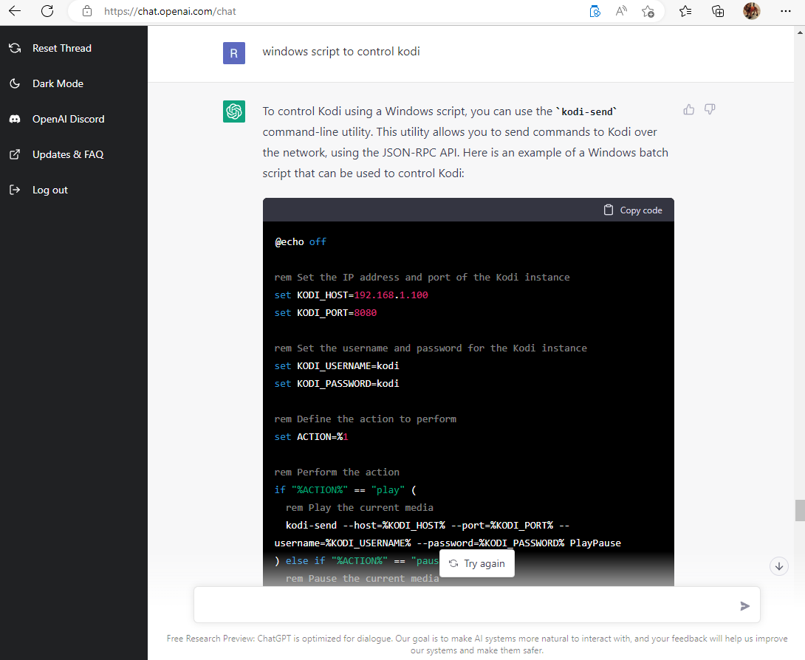Viewport: 805px width, 660px height.
Task: Click the Free Research Preview footer text
Action: point(477,644)
